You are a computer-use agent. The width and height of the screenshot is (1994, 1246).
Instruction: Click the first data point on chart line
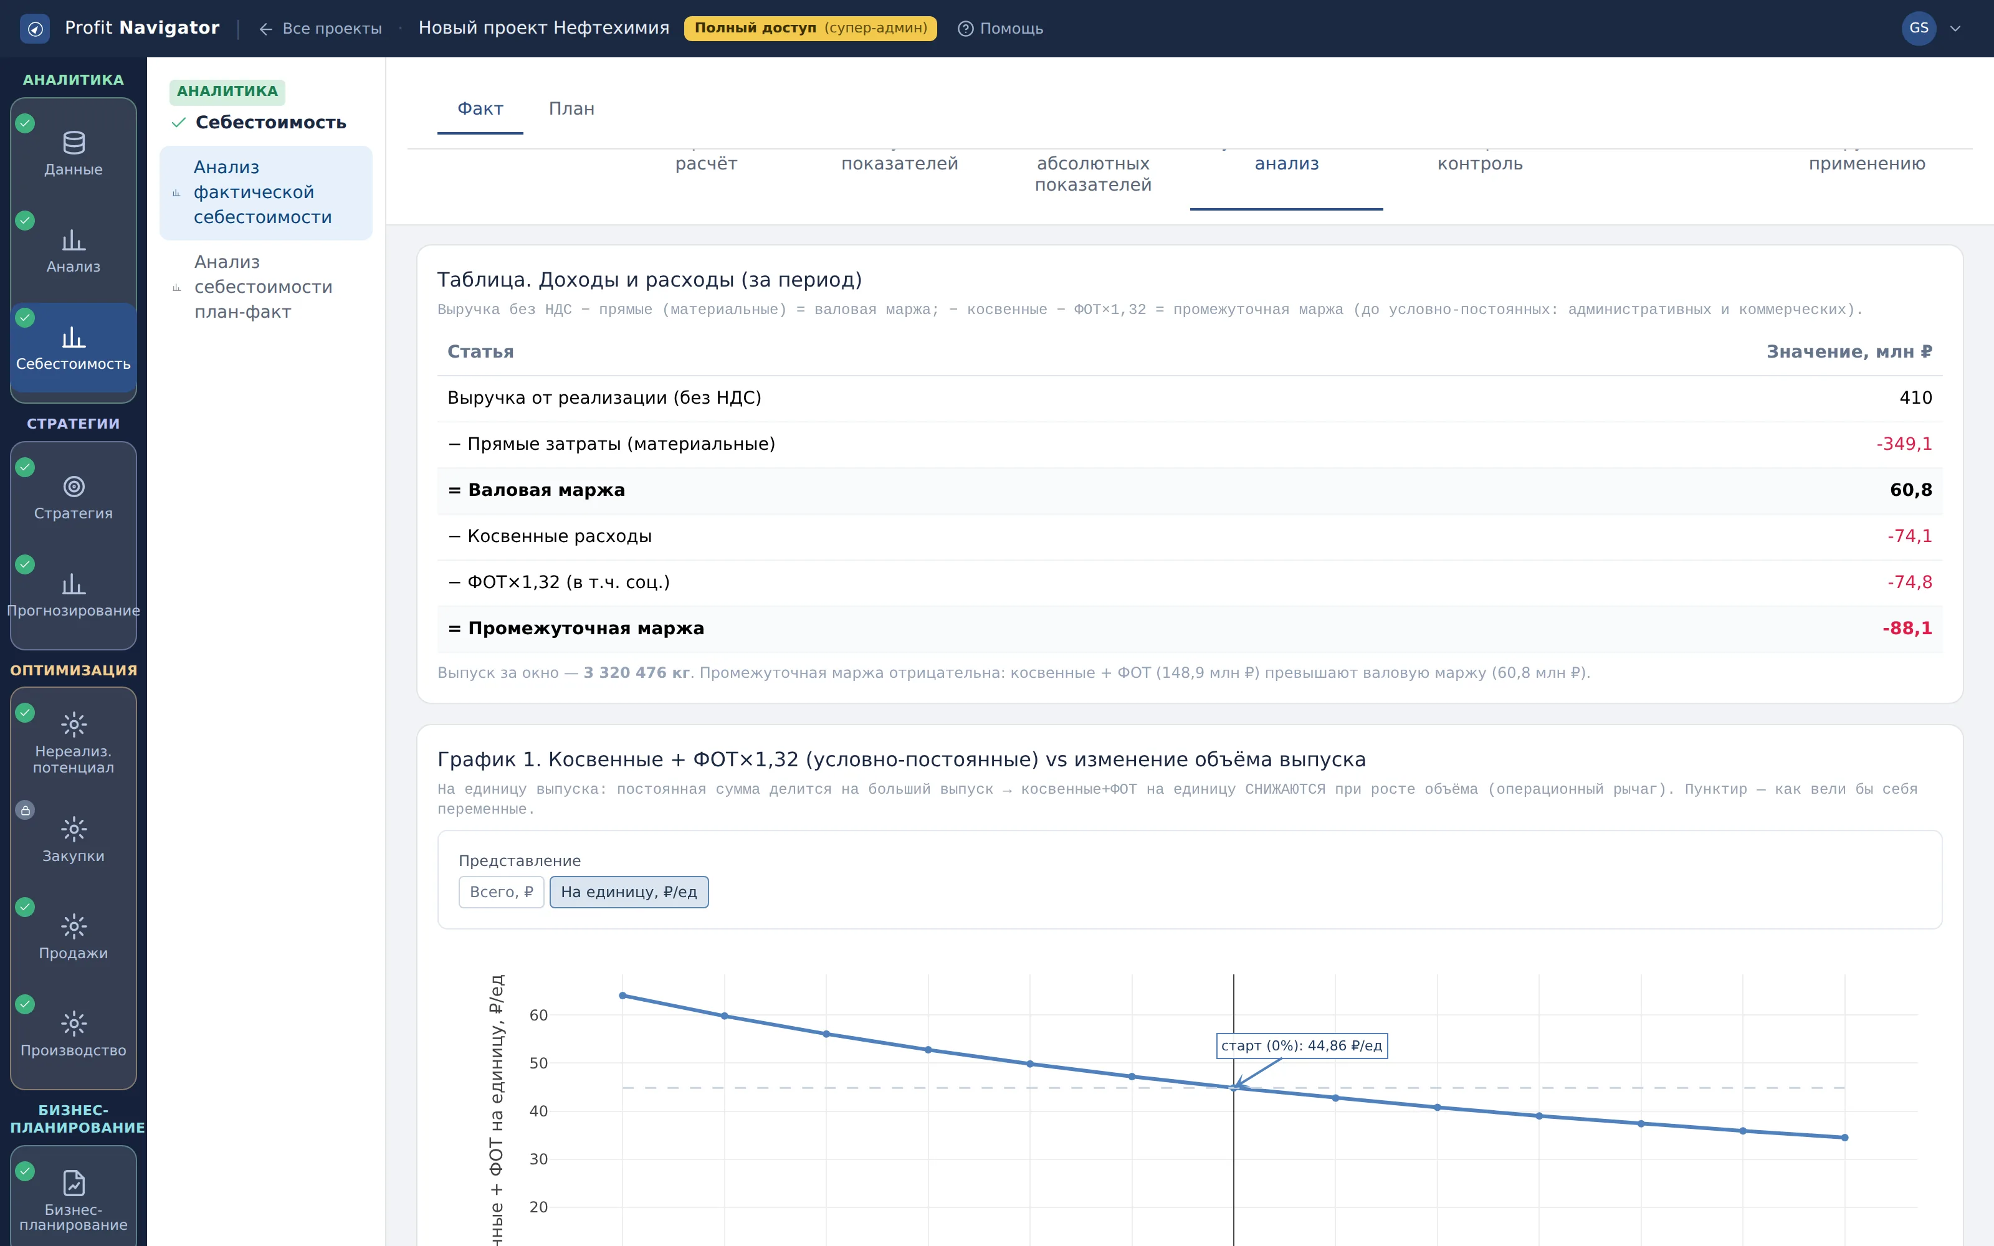coord(623,996)
